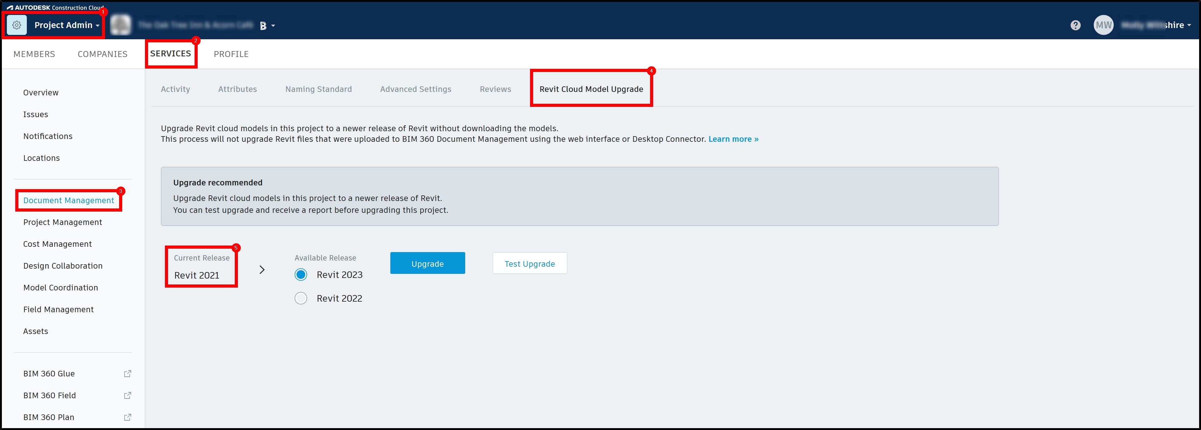Open BIM 360 Glue external link icon
The height and width of the screenshot is (430, 1201).
point(127,373)
